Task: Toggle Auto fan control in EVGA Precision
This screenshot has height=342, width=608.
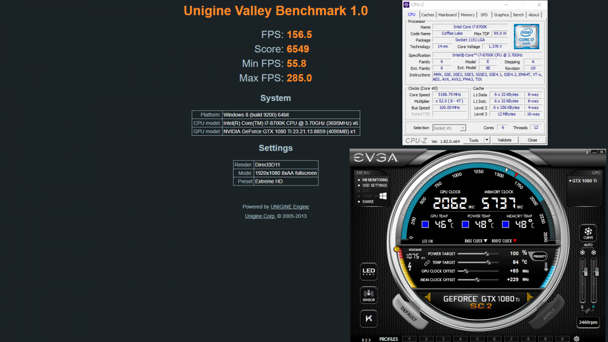Action: coord(588,245)
